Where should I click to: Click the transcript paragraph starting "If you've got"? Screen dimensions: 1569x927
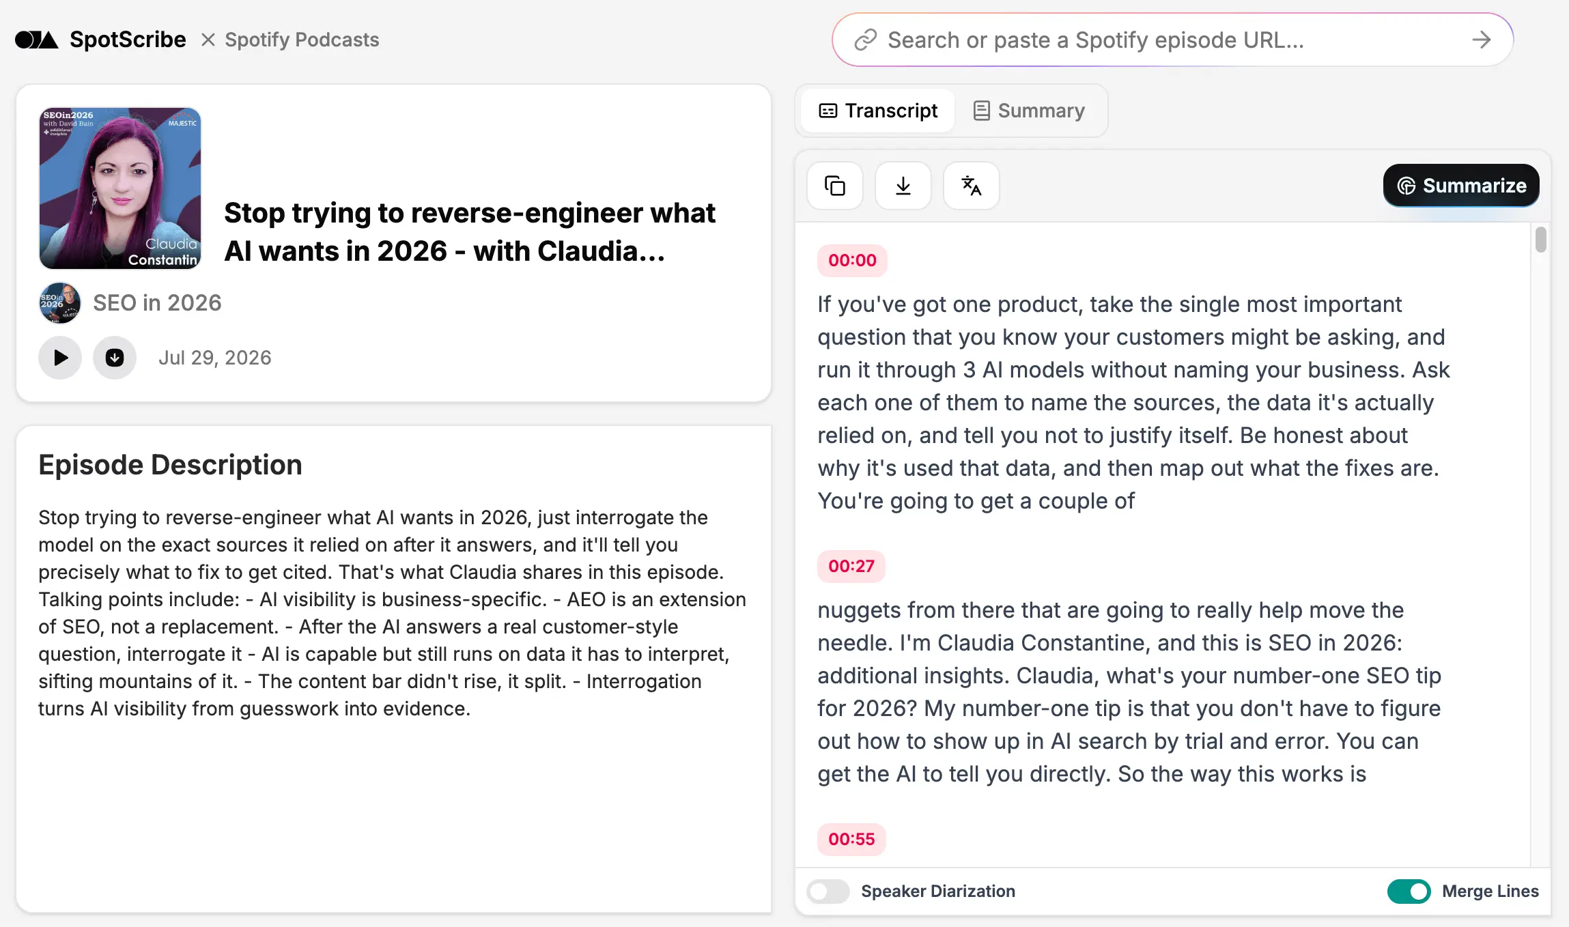[x=1133, y=403]
